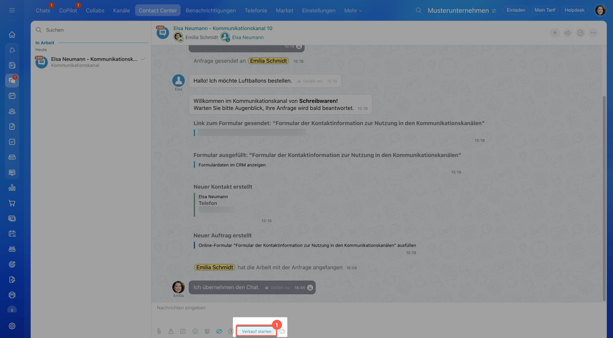Open the Chats tab
Screen dimensions: 613x338
click(43, 11)
